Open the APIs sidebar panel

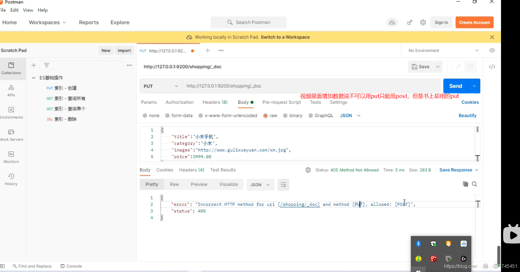click(11, 91)
